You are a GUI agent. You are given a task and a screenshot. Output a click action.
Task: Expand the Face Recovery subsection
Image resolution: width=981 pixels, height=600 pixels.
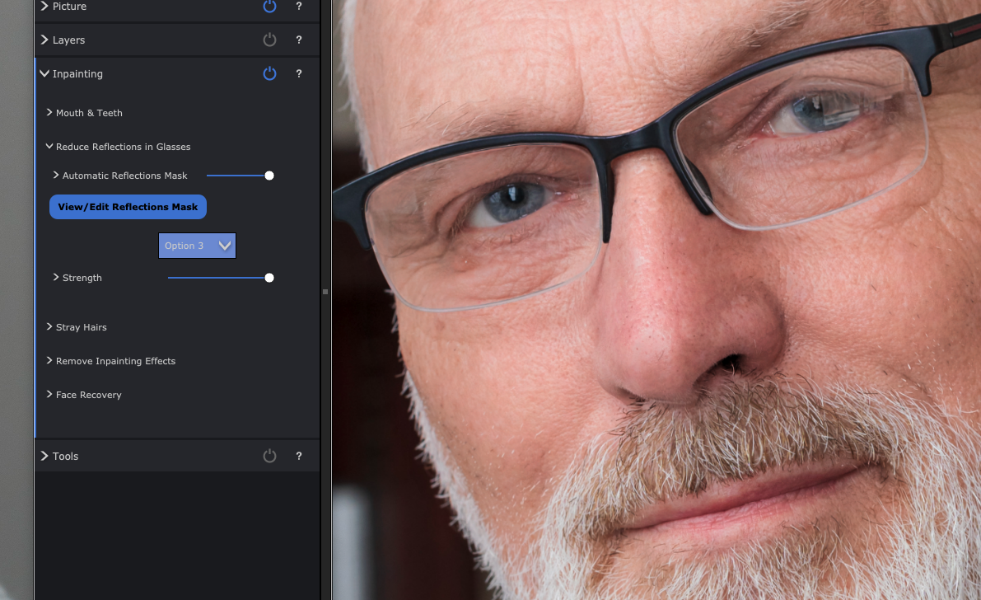click(49, 394)
